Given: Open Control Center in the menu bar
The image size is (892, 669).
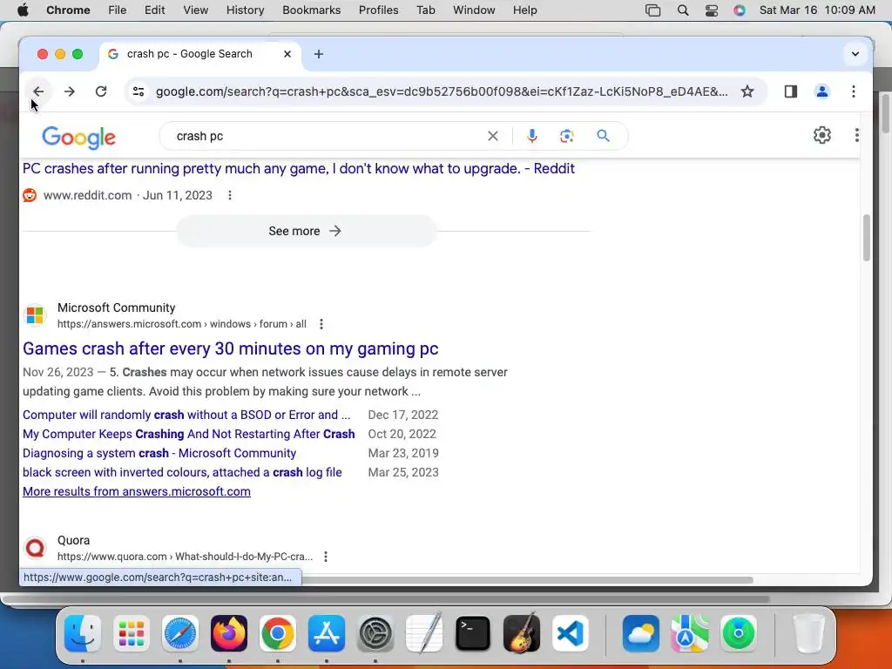Looking at the screenshot, I should click(711, 10).
